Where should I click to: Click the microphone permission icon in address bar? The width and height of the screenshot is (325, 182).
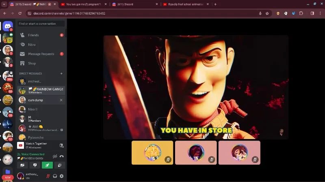260,13
